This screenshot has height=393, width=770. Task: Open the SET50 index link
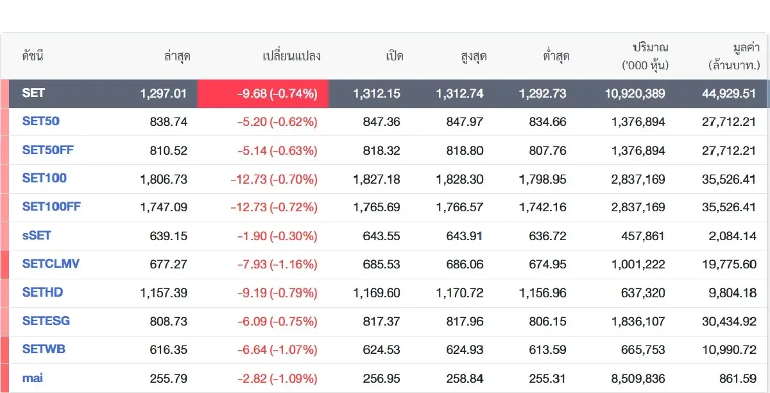tap(40, 121)
